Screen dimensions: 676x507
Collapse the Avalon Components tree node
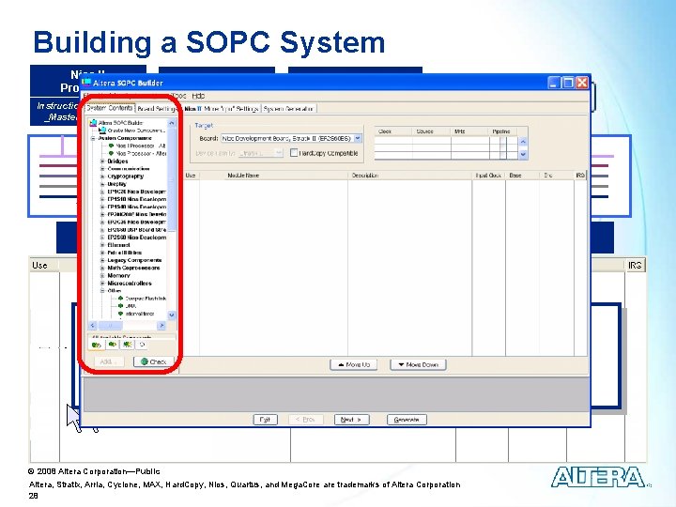93,138
